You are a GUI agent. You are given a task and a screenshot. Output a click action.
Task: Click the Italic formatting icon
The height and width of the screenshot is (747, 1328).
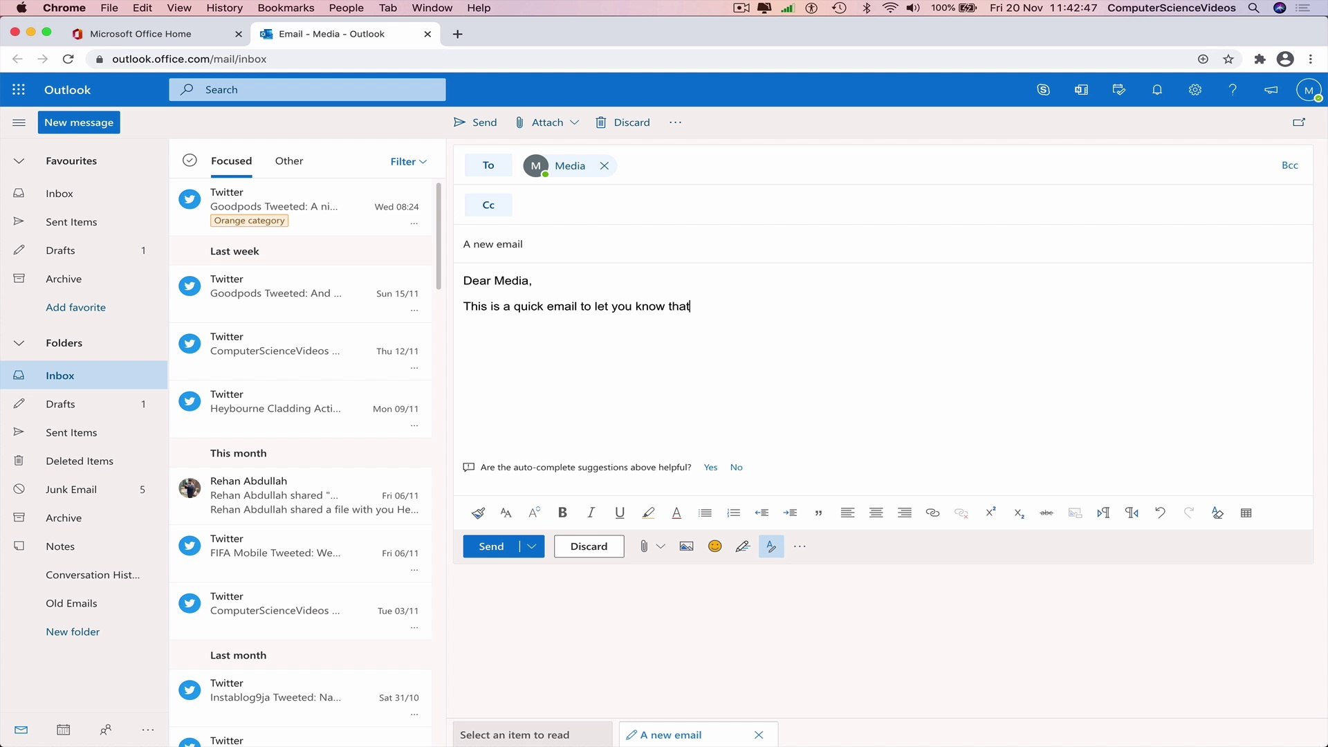point(591,513)
